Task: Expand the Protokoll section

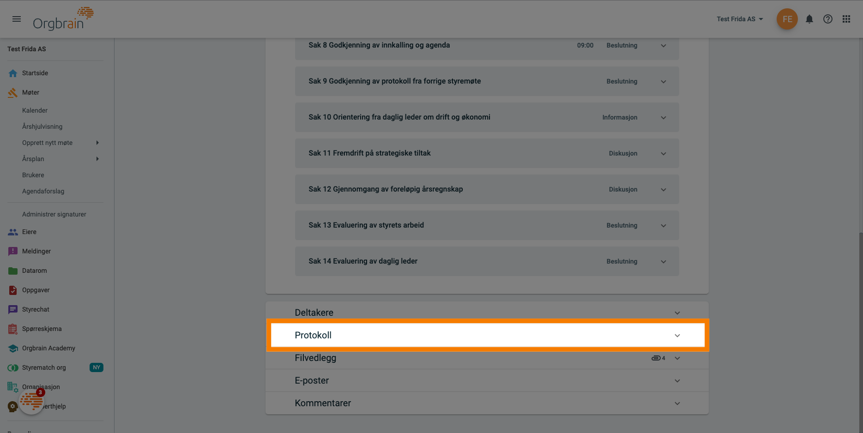Action: click(677, 336)
